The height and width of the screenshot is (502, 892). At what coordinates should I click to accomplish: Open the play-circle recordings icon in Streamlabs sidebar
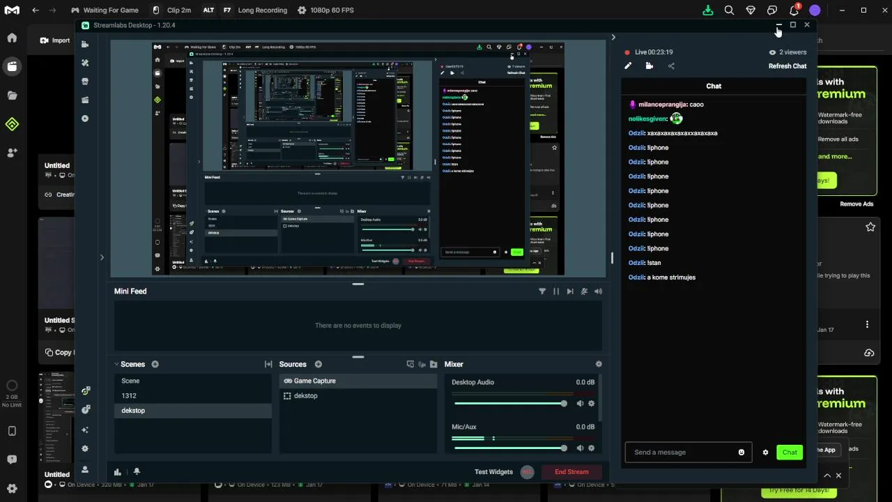pos(85,119)
